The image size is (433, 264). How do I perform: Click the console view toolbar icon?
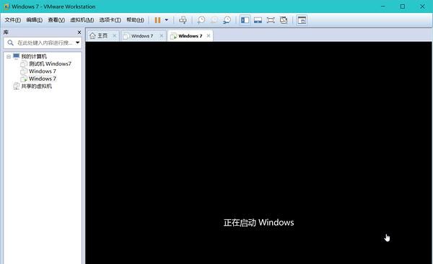302,20
